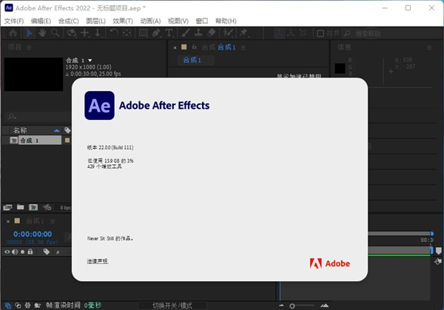The width and height of the screenshot is (444, 310).
Task: Select the Hand tool
Action: [42, 33]
